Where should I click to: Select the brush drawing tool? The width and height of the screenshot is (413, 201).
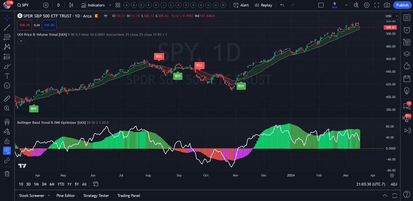(7, 66)
